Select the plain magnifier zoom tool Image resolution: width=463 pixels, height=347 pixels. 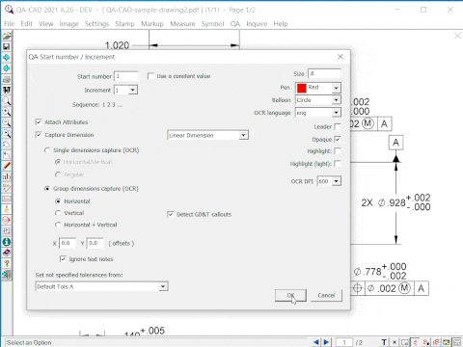pos(7,101)
